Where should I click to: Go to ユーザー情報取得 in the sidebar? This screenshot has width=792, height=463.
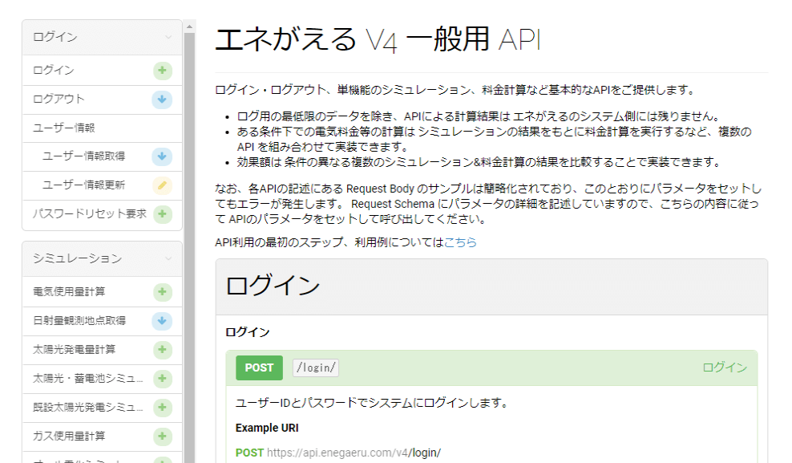click(x=102, y=156)
